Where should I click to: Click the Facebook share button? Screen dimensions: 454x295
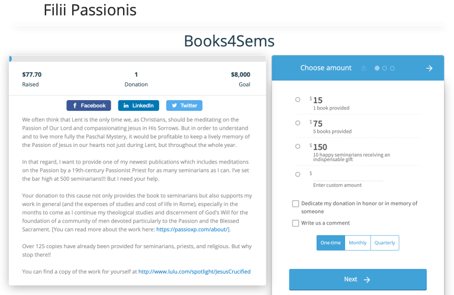89,105
